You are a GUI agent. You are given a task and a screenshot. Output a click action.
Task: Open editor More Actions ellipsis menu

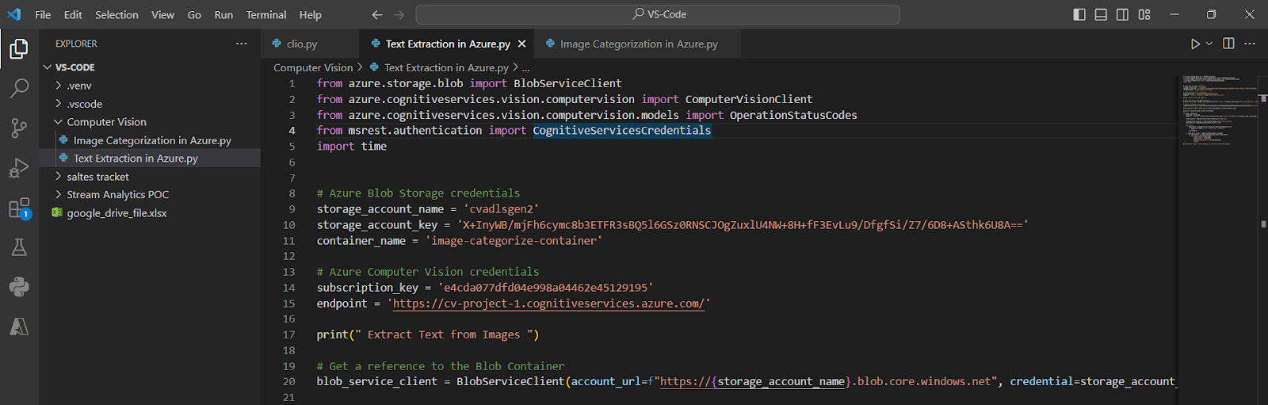[1250, 44]
